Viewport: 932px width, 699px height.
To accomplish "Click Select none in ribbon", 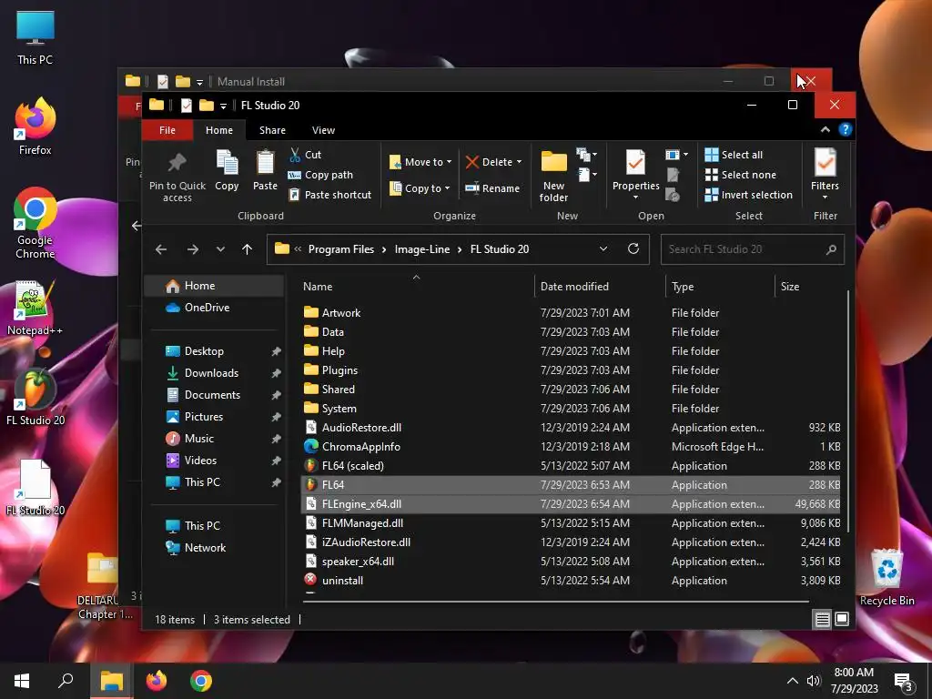I will pos(741,175).
